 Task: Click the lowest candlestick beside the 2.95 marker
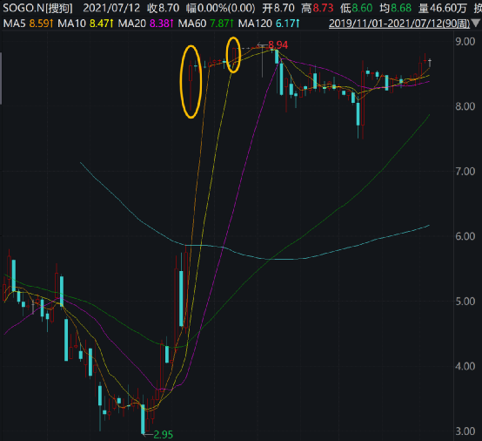(x=143, y=419)
